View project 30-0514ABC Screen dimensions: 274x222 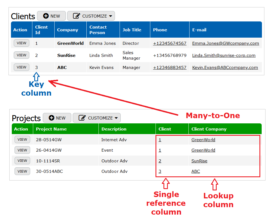point(22,171)
